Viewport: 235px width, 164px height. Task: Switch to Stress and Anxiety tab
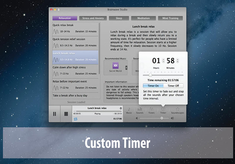click(x=93, y=18)
